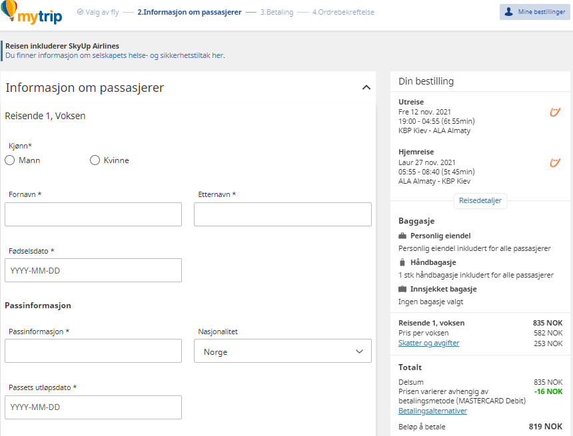Click the Innsjekket bagasje suitcase icon

pos(402,289)
